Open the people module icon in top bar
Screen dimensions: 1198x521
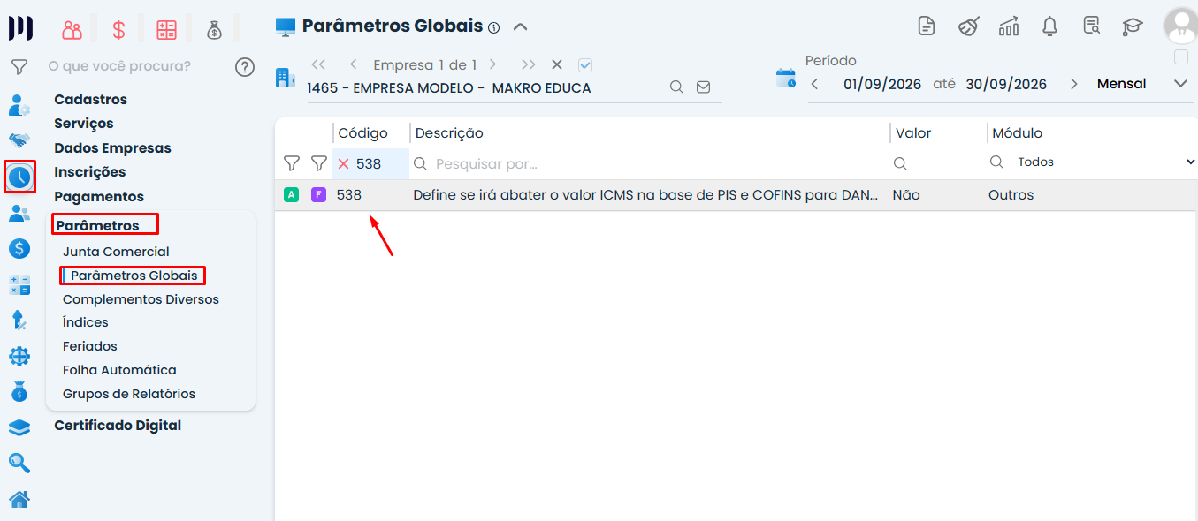coord(72,30)
